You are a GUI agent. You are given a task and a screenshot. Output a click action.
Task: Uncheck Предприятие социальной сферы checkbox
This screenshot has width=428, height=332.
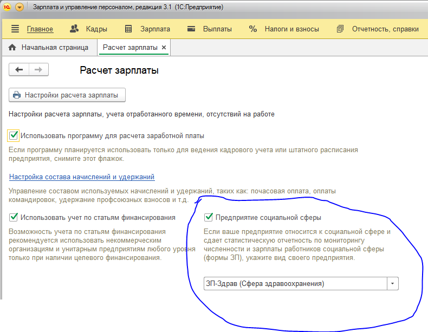[209, 217]
